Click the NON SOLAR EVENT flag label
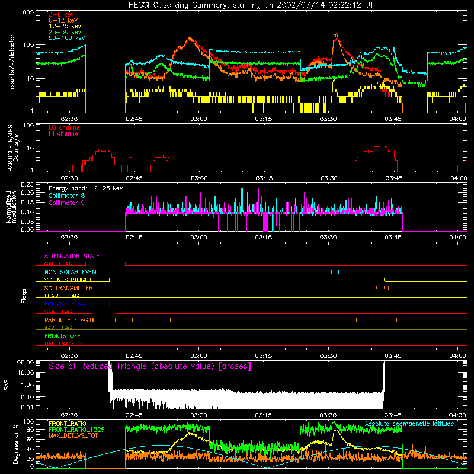 [x=72, y=272]
